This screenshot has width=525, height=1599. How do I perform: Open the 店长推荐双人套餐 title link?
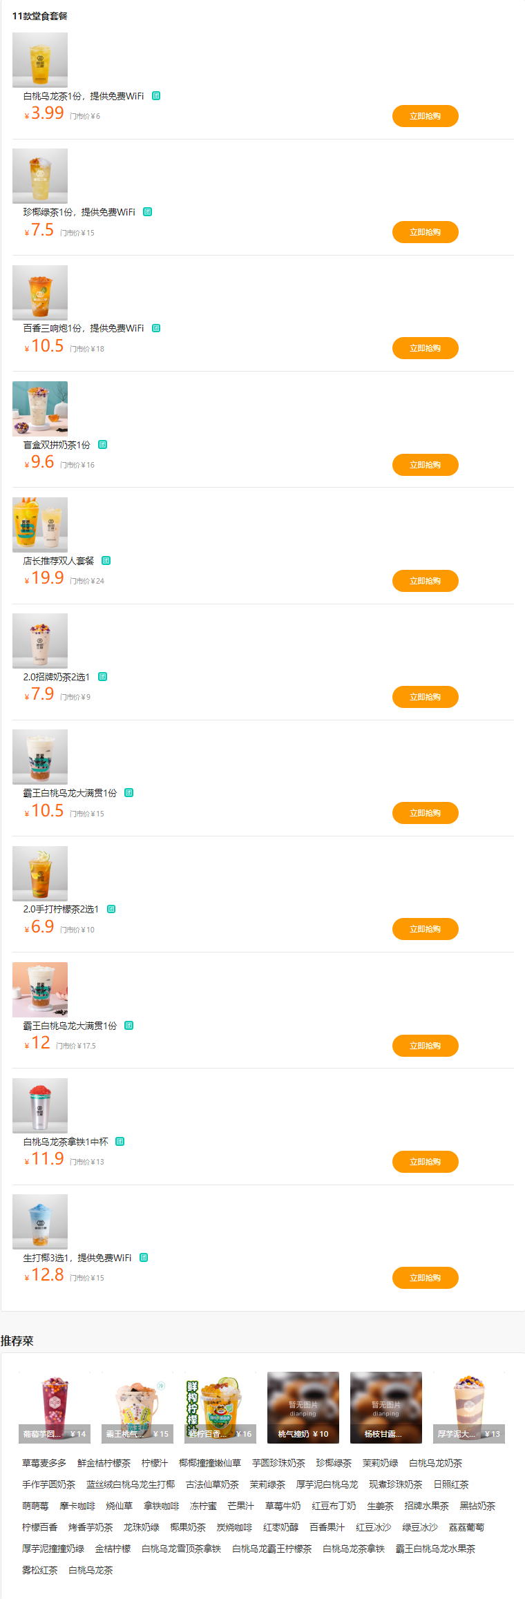[59, 561]
